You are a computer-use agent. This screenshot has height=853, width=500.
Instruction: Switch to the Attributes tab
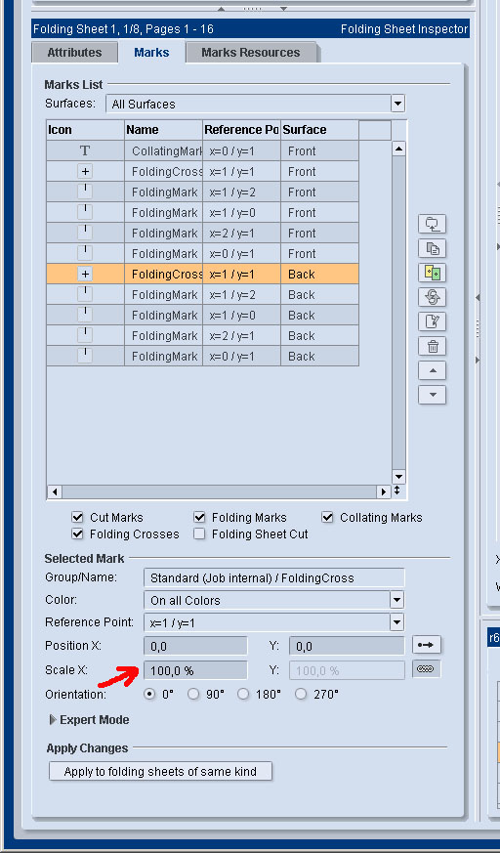74,52
